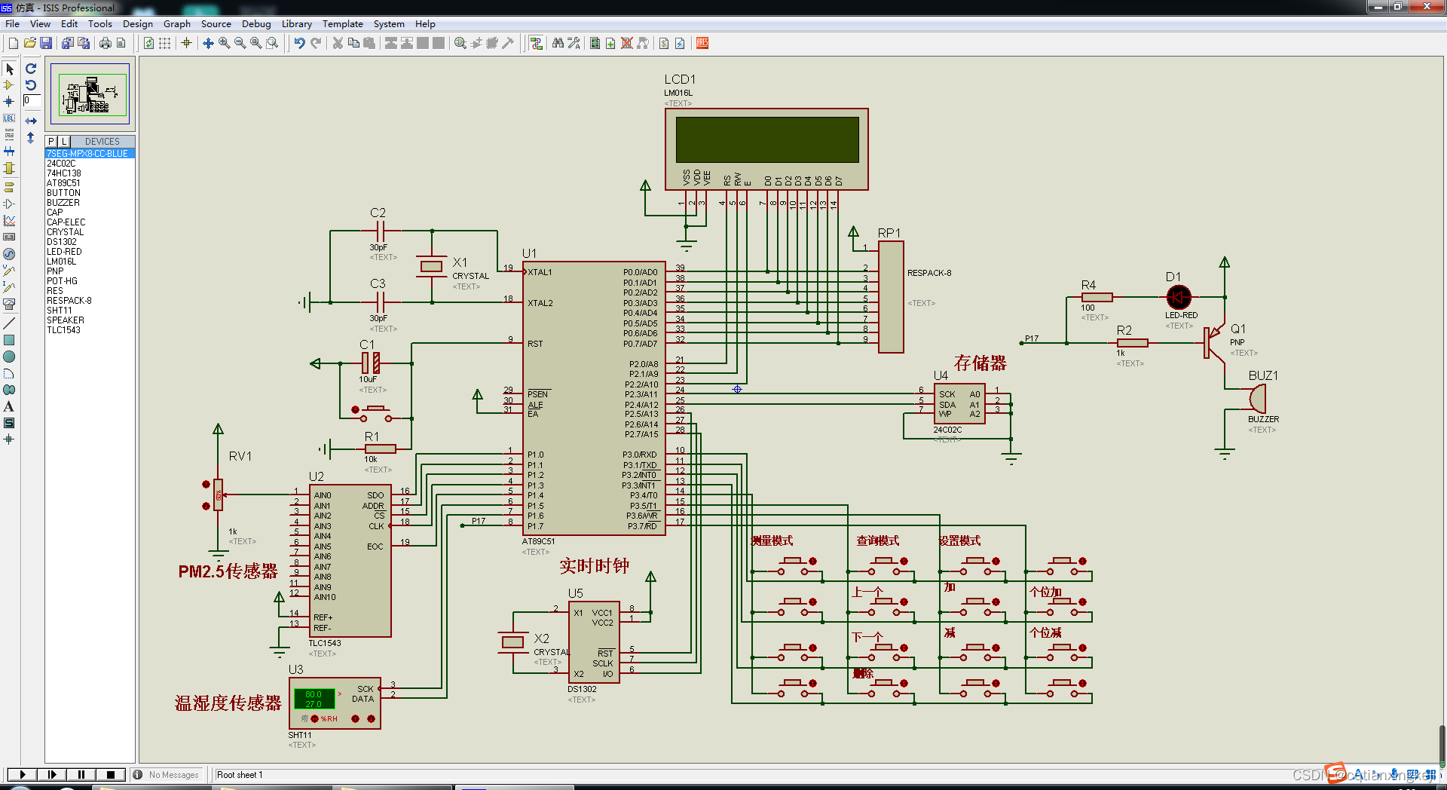
Task: Open the Library menu
Action: (x=296, y=24)
